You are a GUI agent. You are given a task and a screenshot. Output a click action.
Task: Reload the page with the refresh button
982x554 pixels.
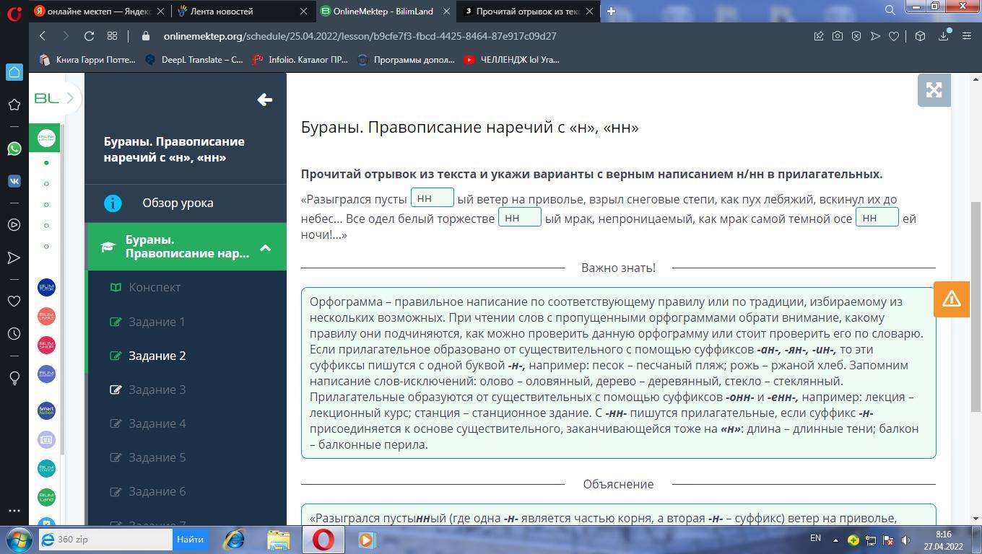89,36
